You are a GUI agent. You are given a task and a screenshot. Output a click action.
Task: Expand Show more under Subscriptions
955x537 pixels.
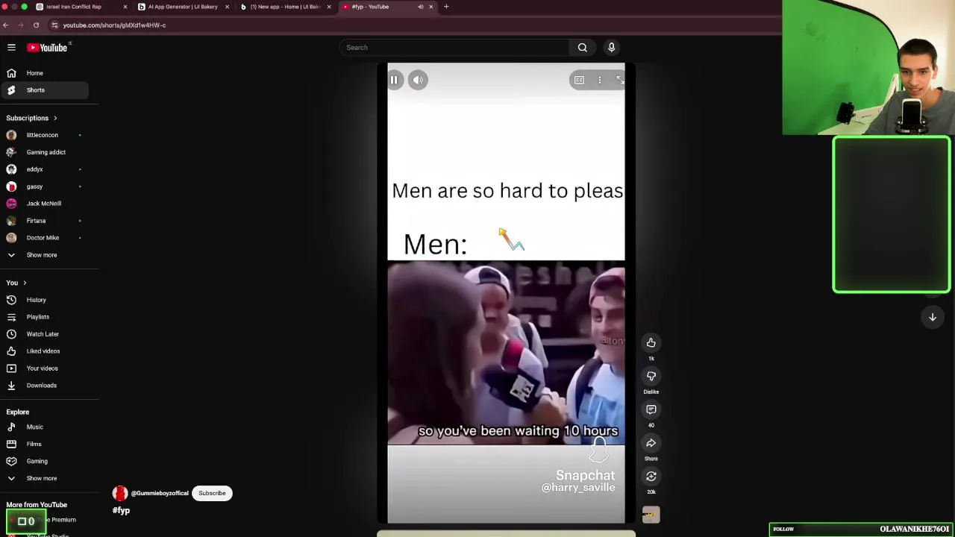pos(45,255)
